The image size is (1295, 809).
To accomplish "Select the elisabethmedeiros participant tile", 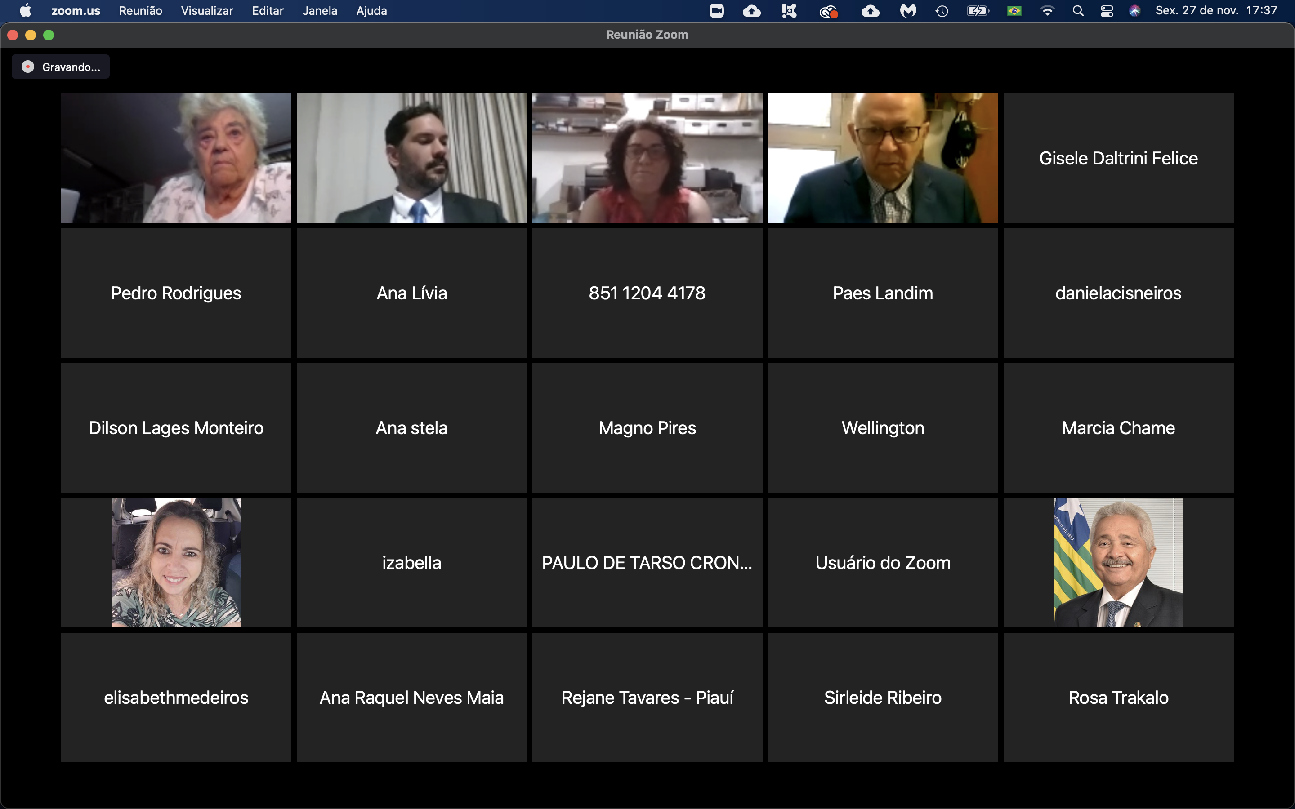I will 176,697.
